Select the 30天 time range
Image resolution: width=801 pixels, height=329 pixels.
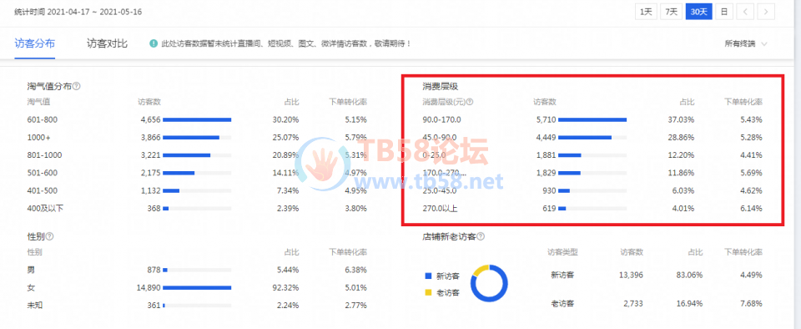tap(699, 12)
